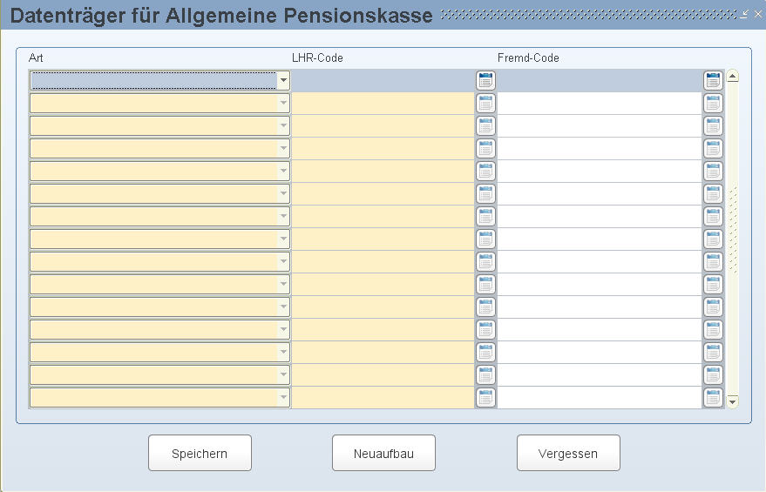Expand the Art dropdown in second row
766x492 pixels.
283,104
